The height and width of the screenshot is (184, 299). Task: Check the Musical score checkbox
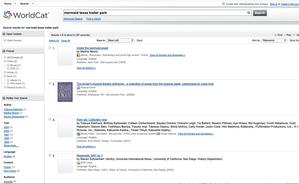click(5, 87)
